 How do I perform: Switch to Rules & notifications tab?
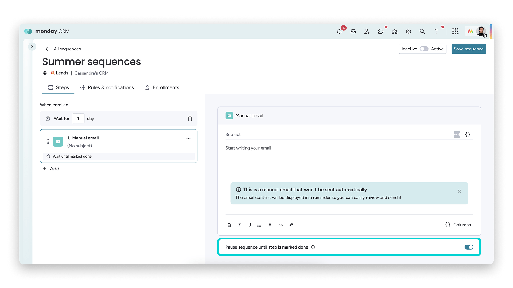point(107,87)
